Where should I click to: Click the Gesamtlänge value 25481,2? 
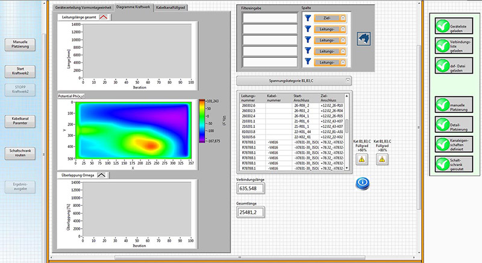250,212
